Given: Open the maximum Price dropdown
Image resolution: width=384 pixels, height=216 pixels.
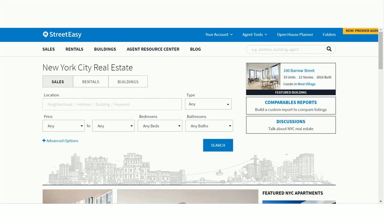Looking at the screenshot, I should click(x=113, y=126).
